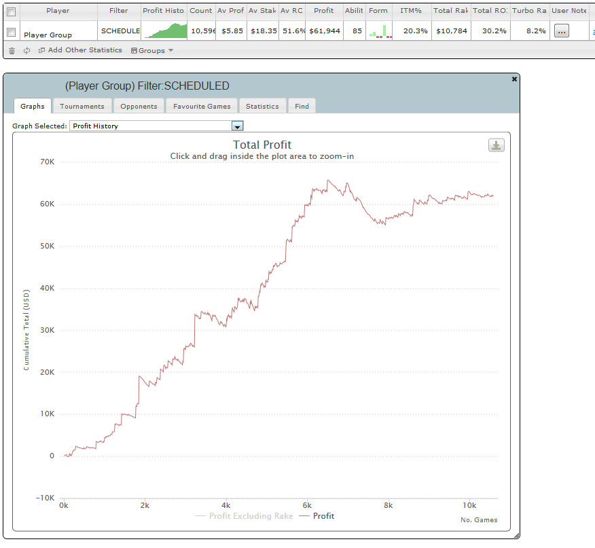Viewport: 595px width, 548px height.
Task: Switch to the Tournaments tab
Action: click(x=82, y=106)
